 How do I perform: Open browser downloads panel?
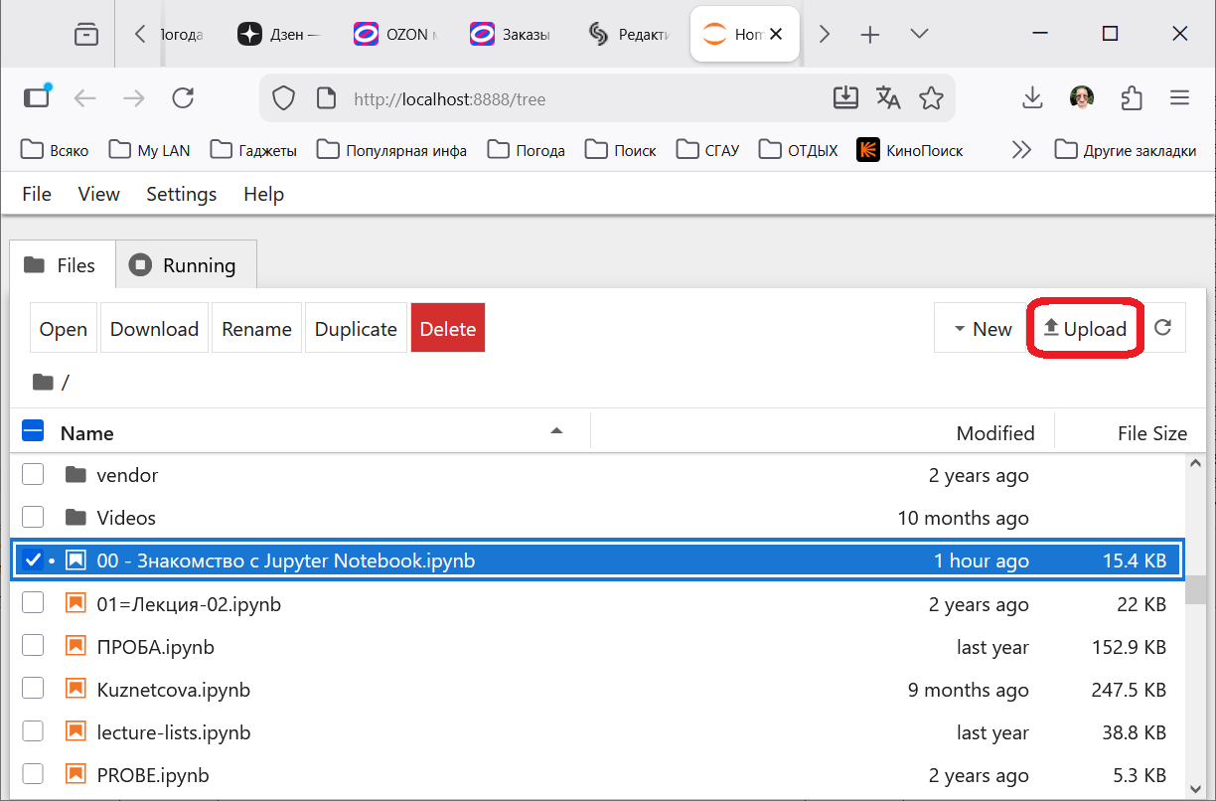tap(1032, 97)
